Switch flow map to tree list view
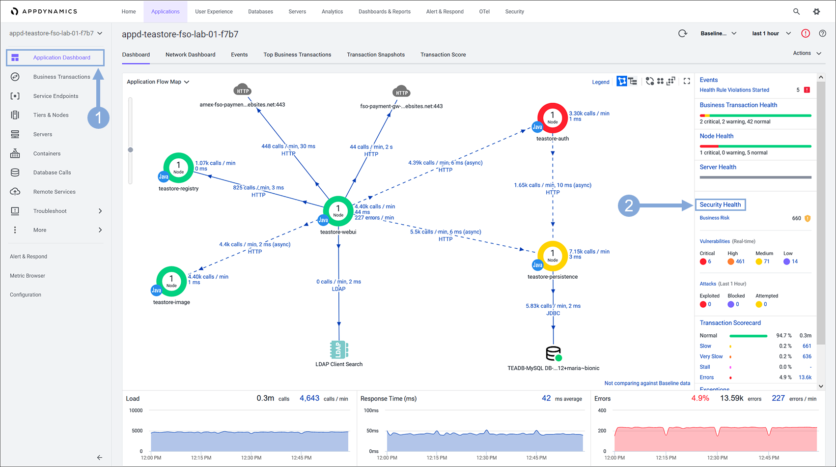 633,81
